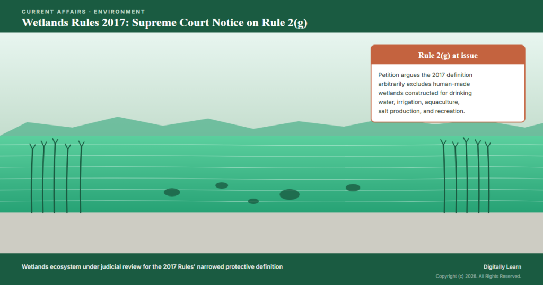Click the line 'water, irrigation, aquaculture,'
This screenshot has height=285, width=543.
click(x=419, y=102)
